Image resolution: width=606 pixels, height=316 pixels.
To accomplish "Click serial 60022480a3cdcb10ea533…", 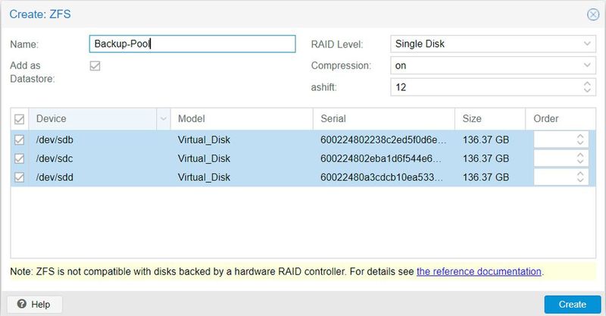I will pos(382,177).
